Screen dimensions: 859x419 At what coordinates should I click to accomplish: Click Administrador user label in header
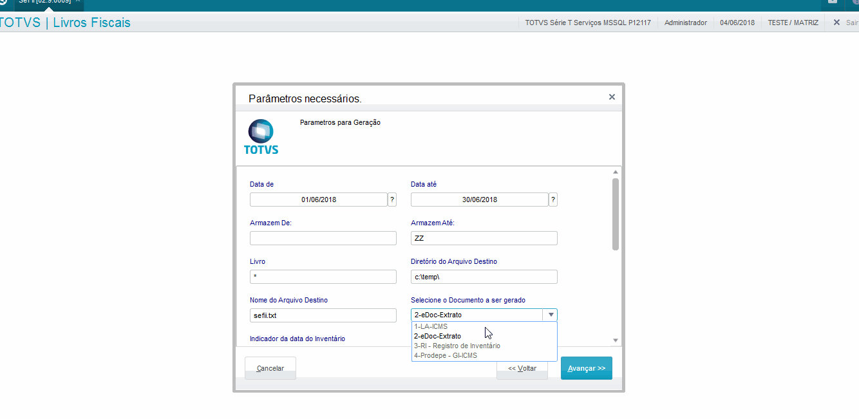click(x=686, y=23)
